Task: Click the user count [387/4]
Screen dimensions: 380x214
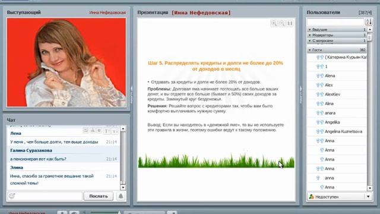Action: point(365,12)
